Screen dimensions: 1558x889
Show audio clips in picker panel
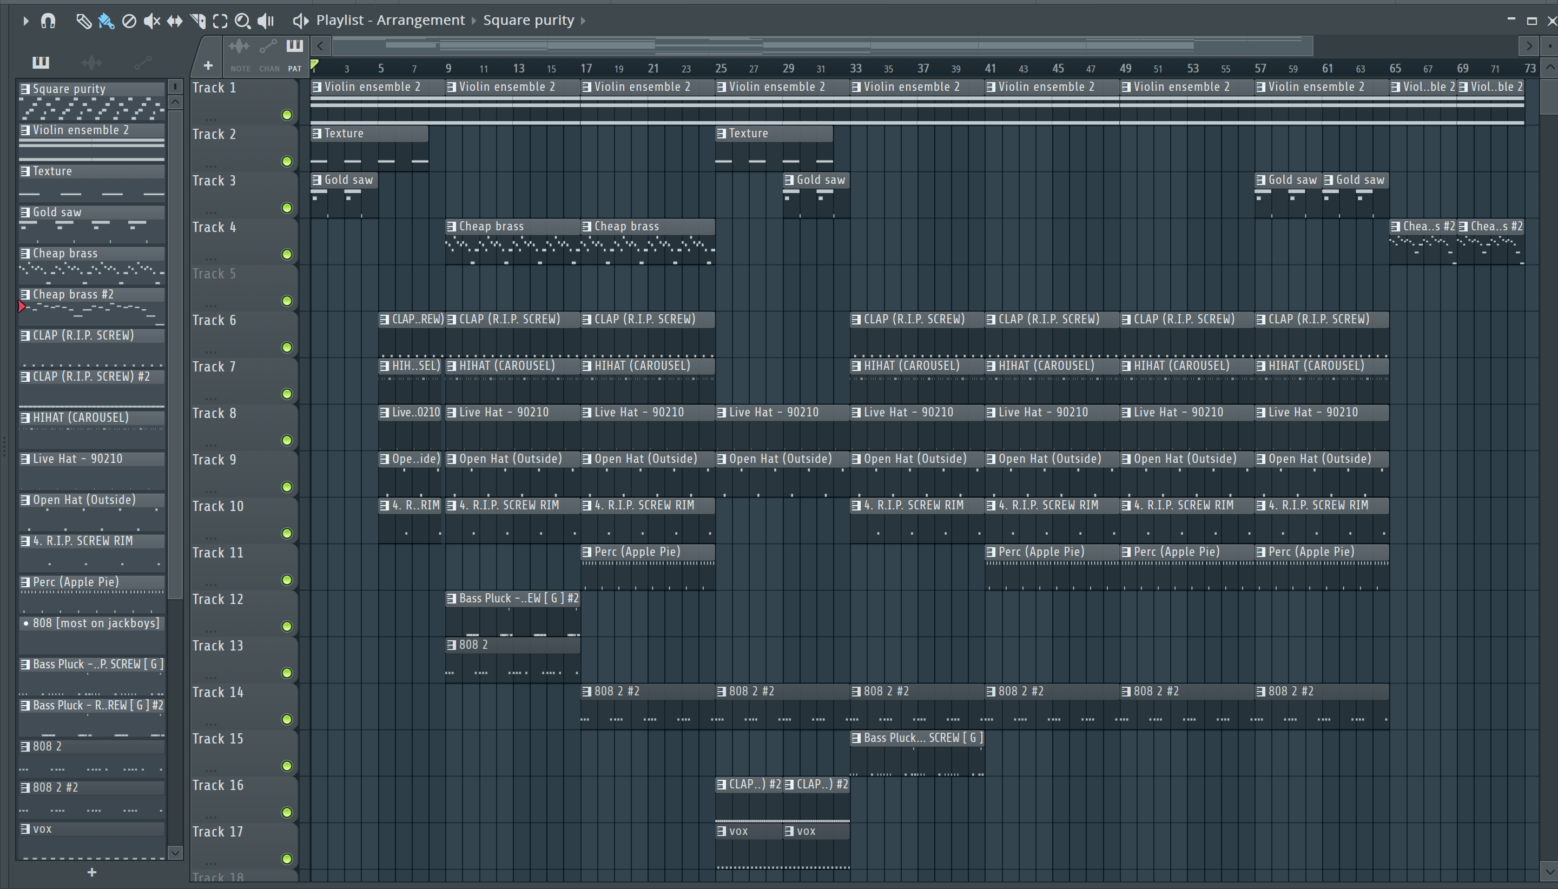(91, 62)
